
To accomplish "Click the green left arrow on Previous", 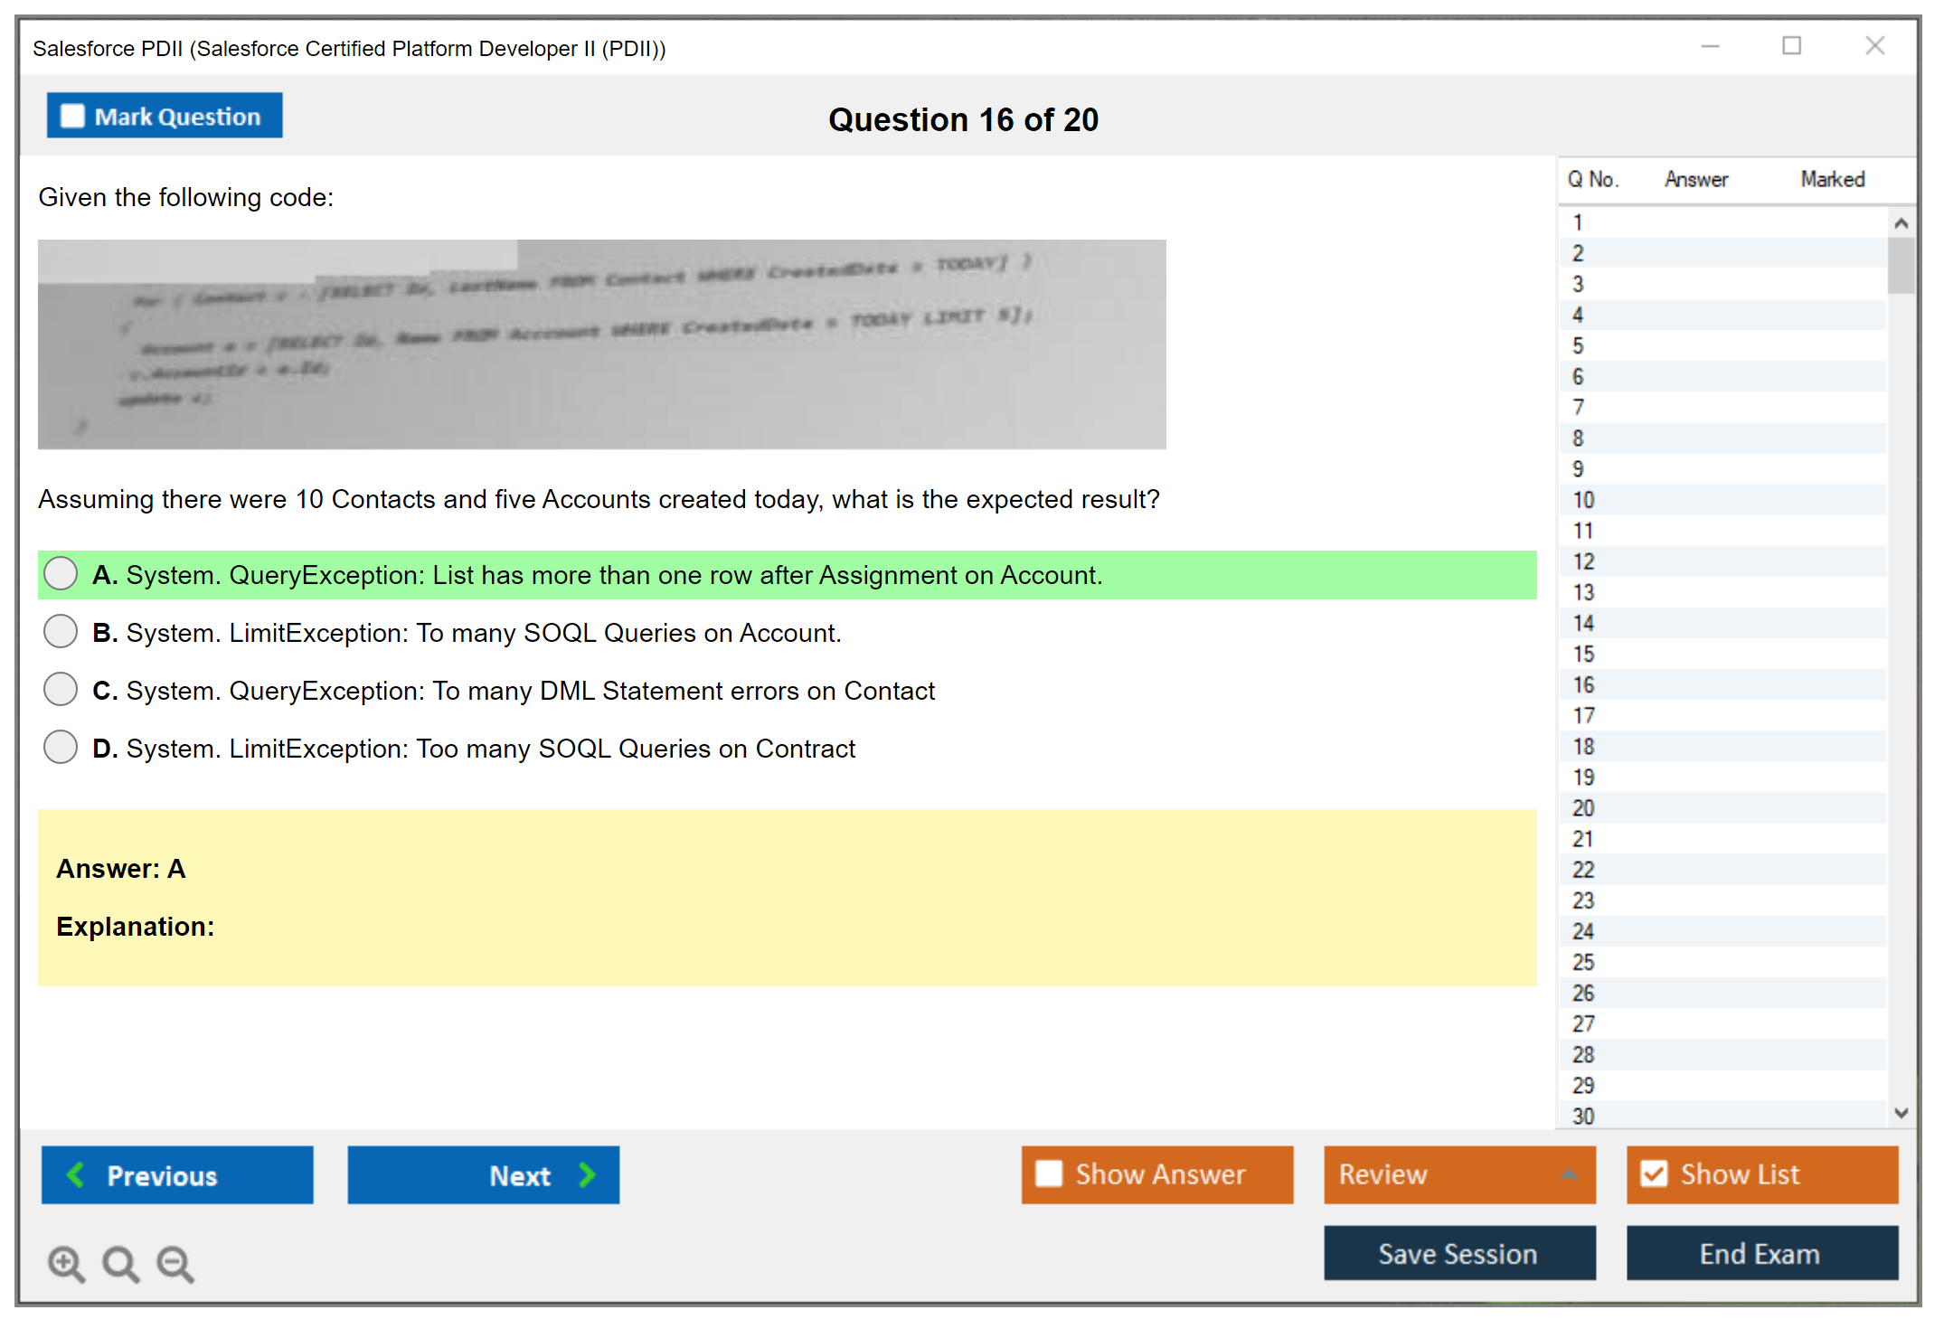I will coord(76,1174).
